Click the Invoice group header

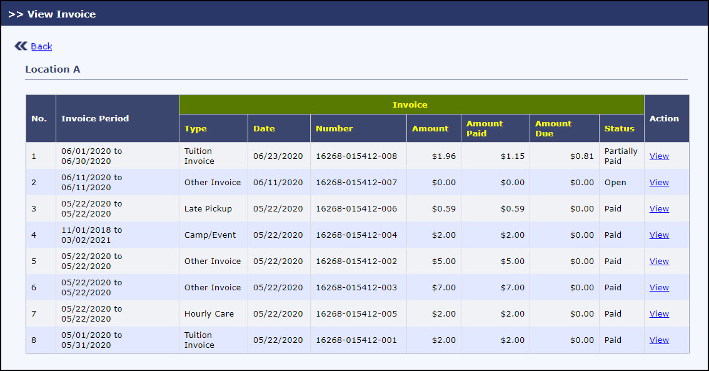point(411,104)
